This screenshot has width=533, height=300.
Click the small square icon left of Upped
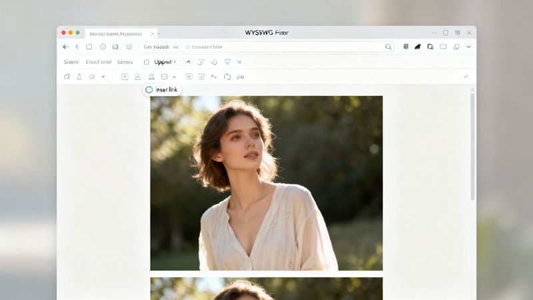click(147, 62)
